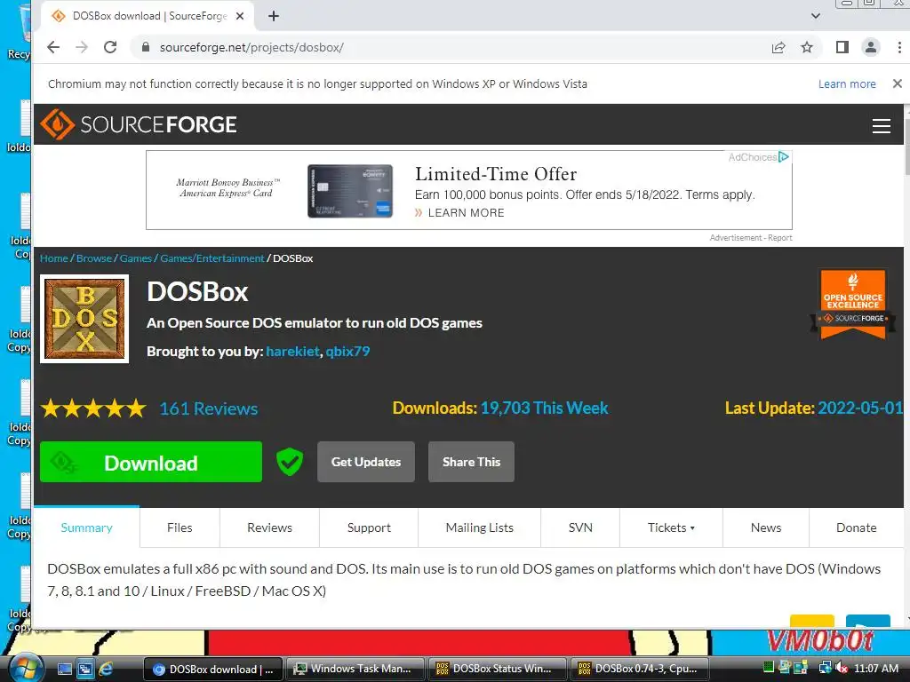Click the Show Desktop quick launch icon
This screenshot has width=910, height=682.
tap(64, 669)
